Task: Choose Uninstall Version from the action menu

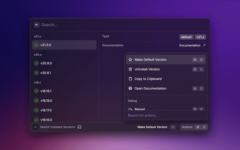Action: [147, 69]
